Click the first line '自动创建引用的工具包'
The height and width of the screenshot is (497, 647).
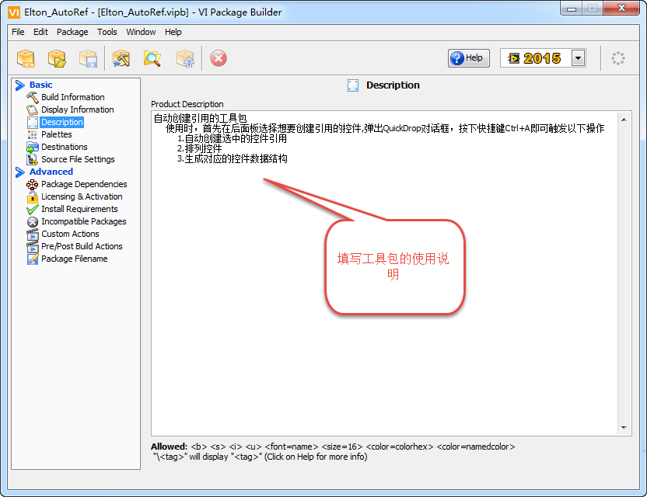200,118
